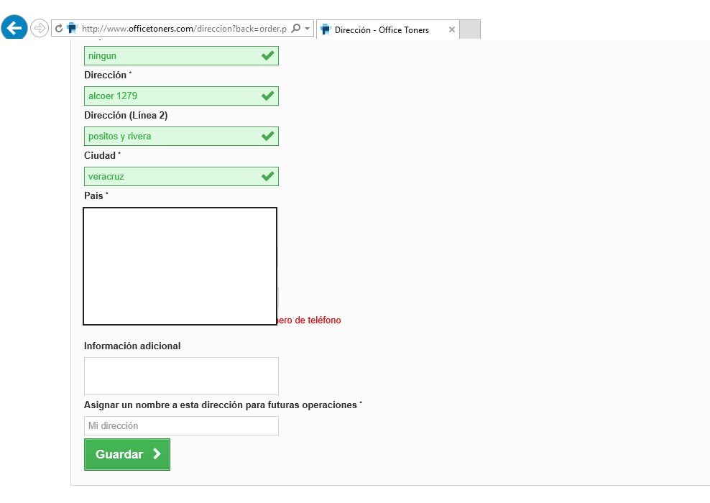The width and height of the screenshot is (710, 503).
Task: Click the Ciudad field containing veracruz
Action: click(x=172, y=176)
